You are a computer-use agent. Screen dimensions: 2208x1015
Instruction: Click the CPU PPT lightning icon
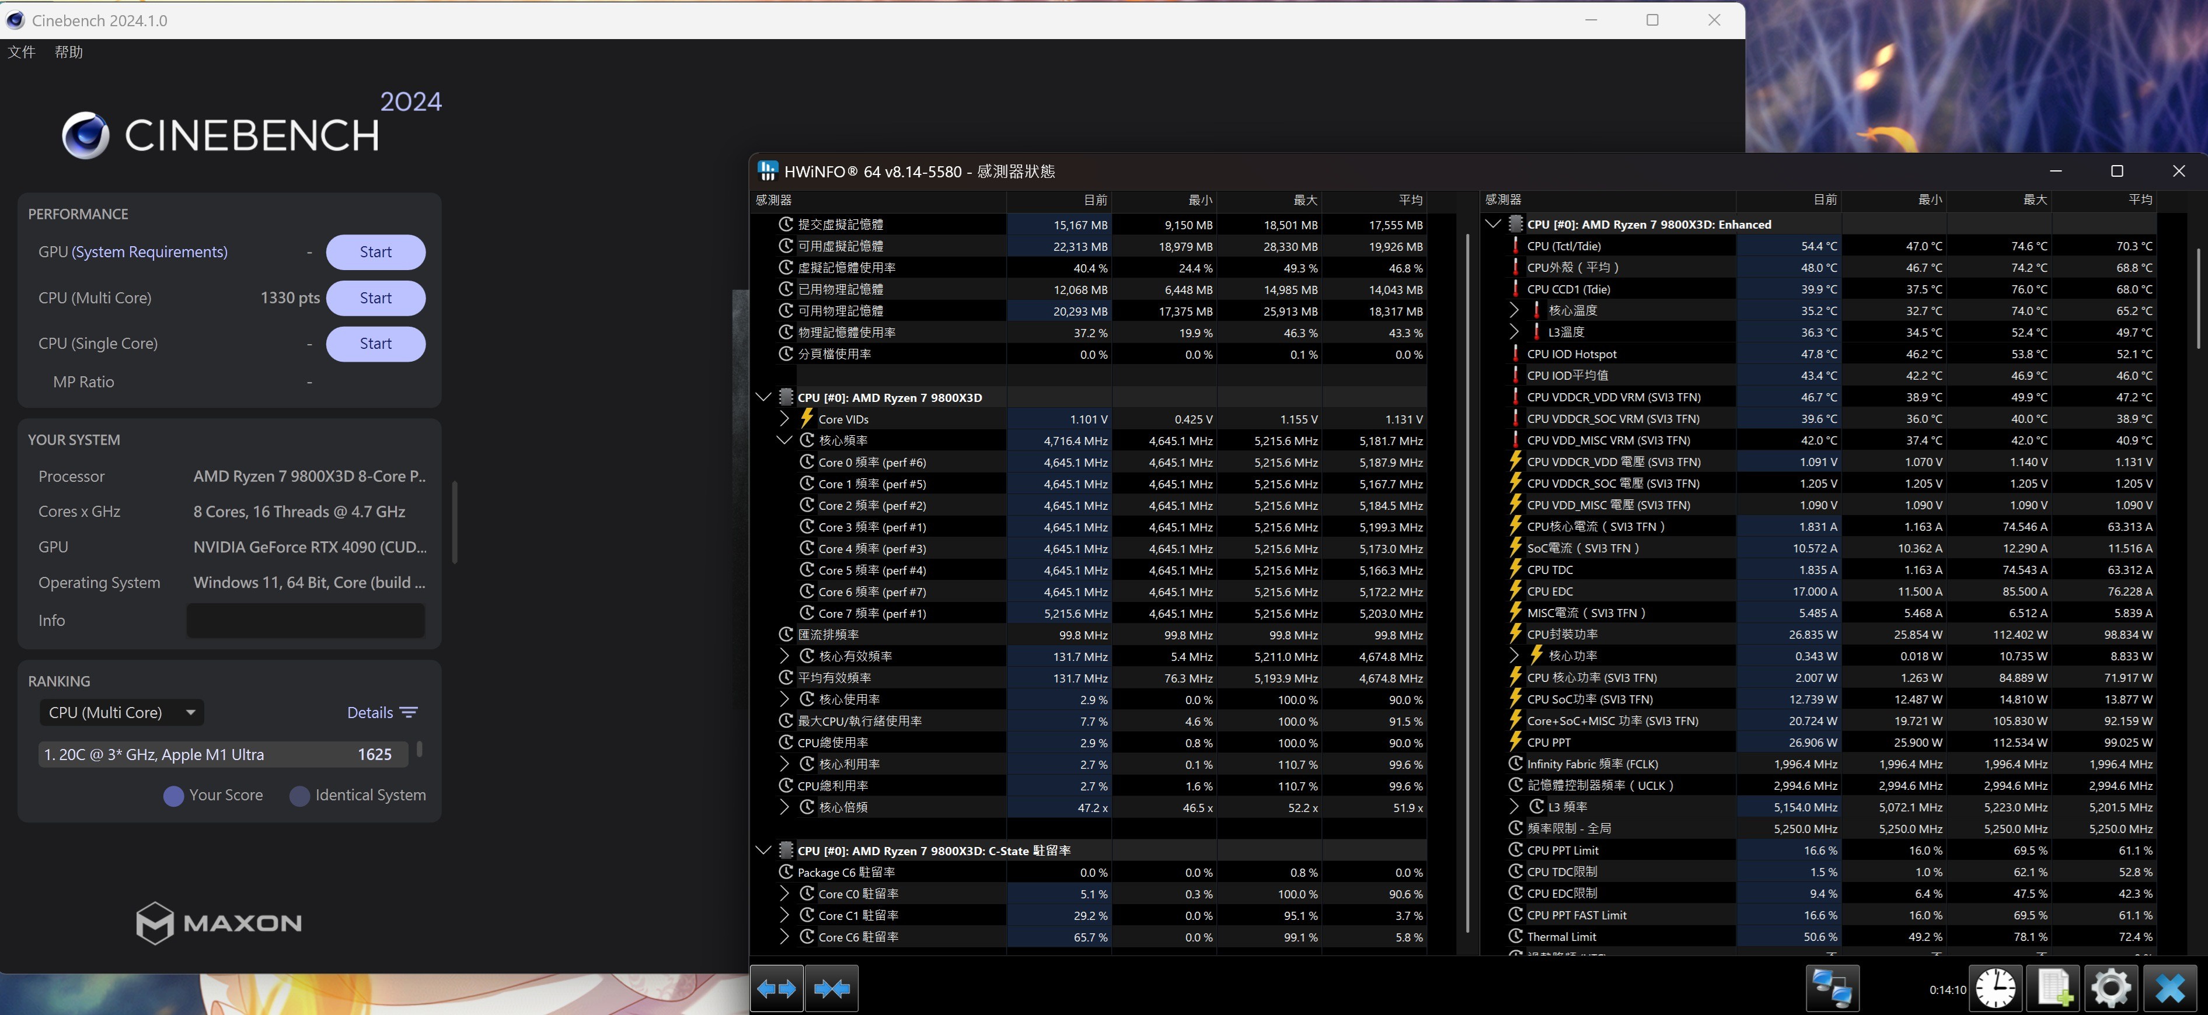click(1515, 742)
